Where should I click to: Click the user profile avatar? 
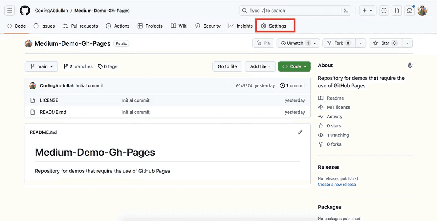422,11
